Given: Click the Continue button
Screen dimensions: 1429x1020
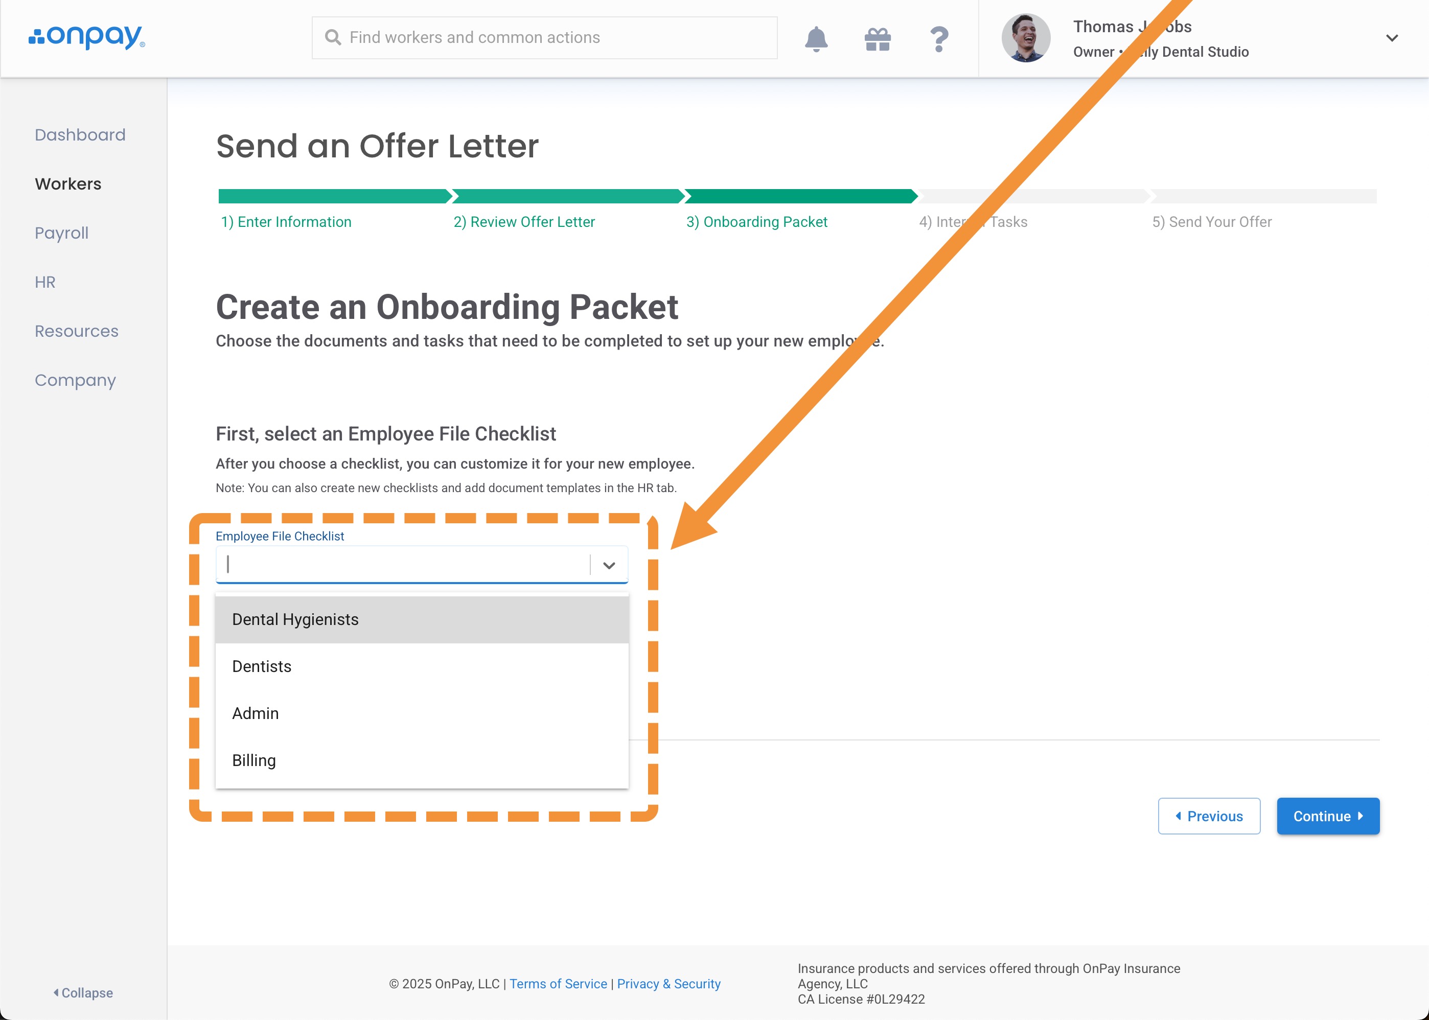Looking at the screenshot, I should [1327, 816].
